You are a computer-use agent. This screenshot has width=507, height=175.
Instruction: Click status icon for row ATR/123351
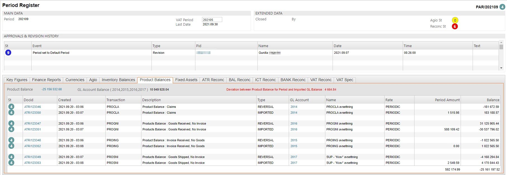coord(11,129)
